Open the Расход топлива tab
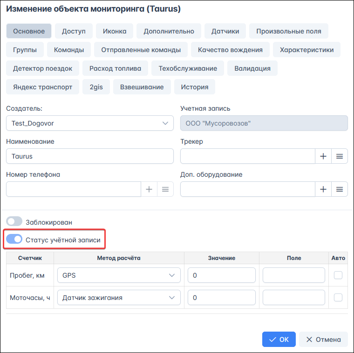Image resolution: width=354 pixels, height=353 pixels. pyautogui.click(x=115, y=68)
